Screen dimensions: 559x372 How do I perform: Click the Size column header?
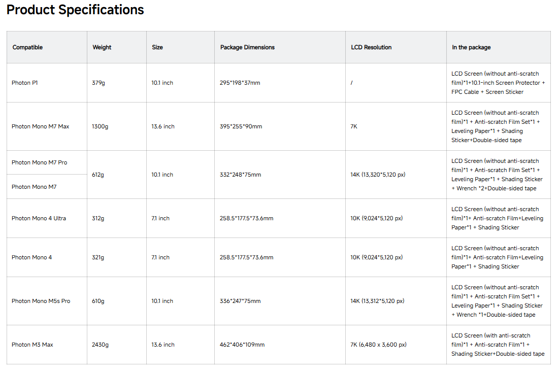click(x=157, y=47)
